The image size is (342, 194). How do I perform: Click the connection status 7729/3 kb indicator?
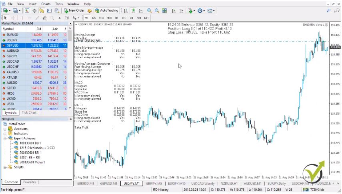314,190
